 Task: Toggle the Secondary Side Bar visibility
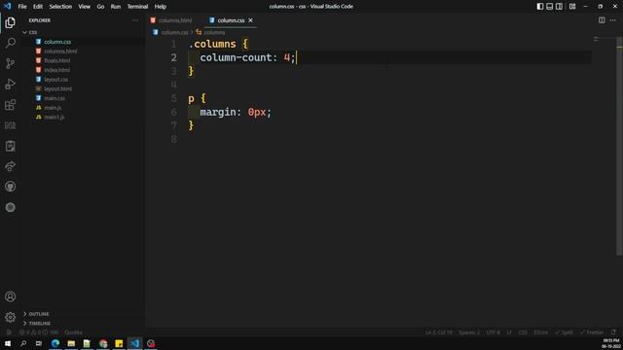(x=559, y=7)
